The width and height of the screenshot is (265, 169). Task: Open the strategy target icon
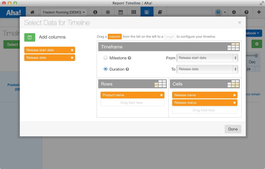point(108,12)
